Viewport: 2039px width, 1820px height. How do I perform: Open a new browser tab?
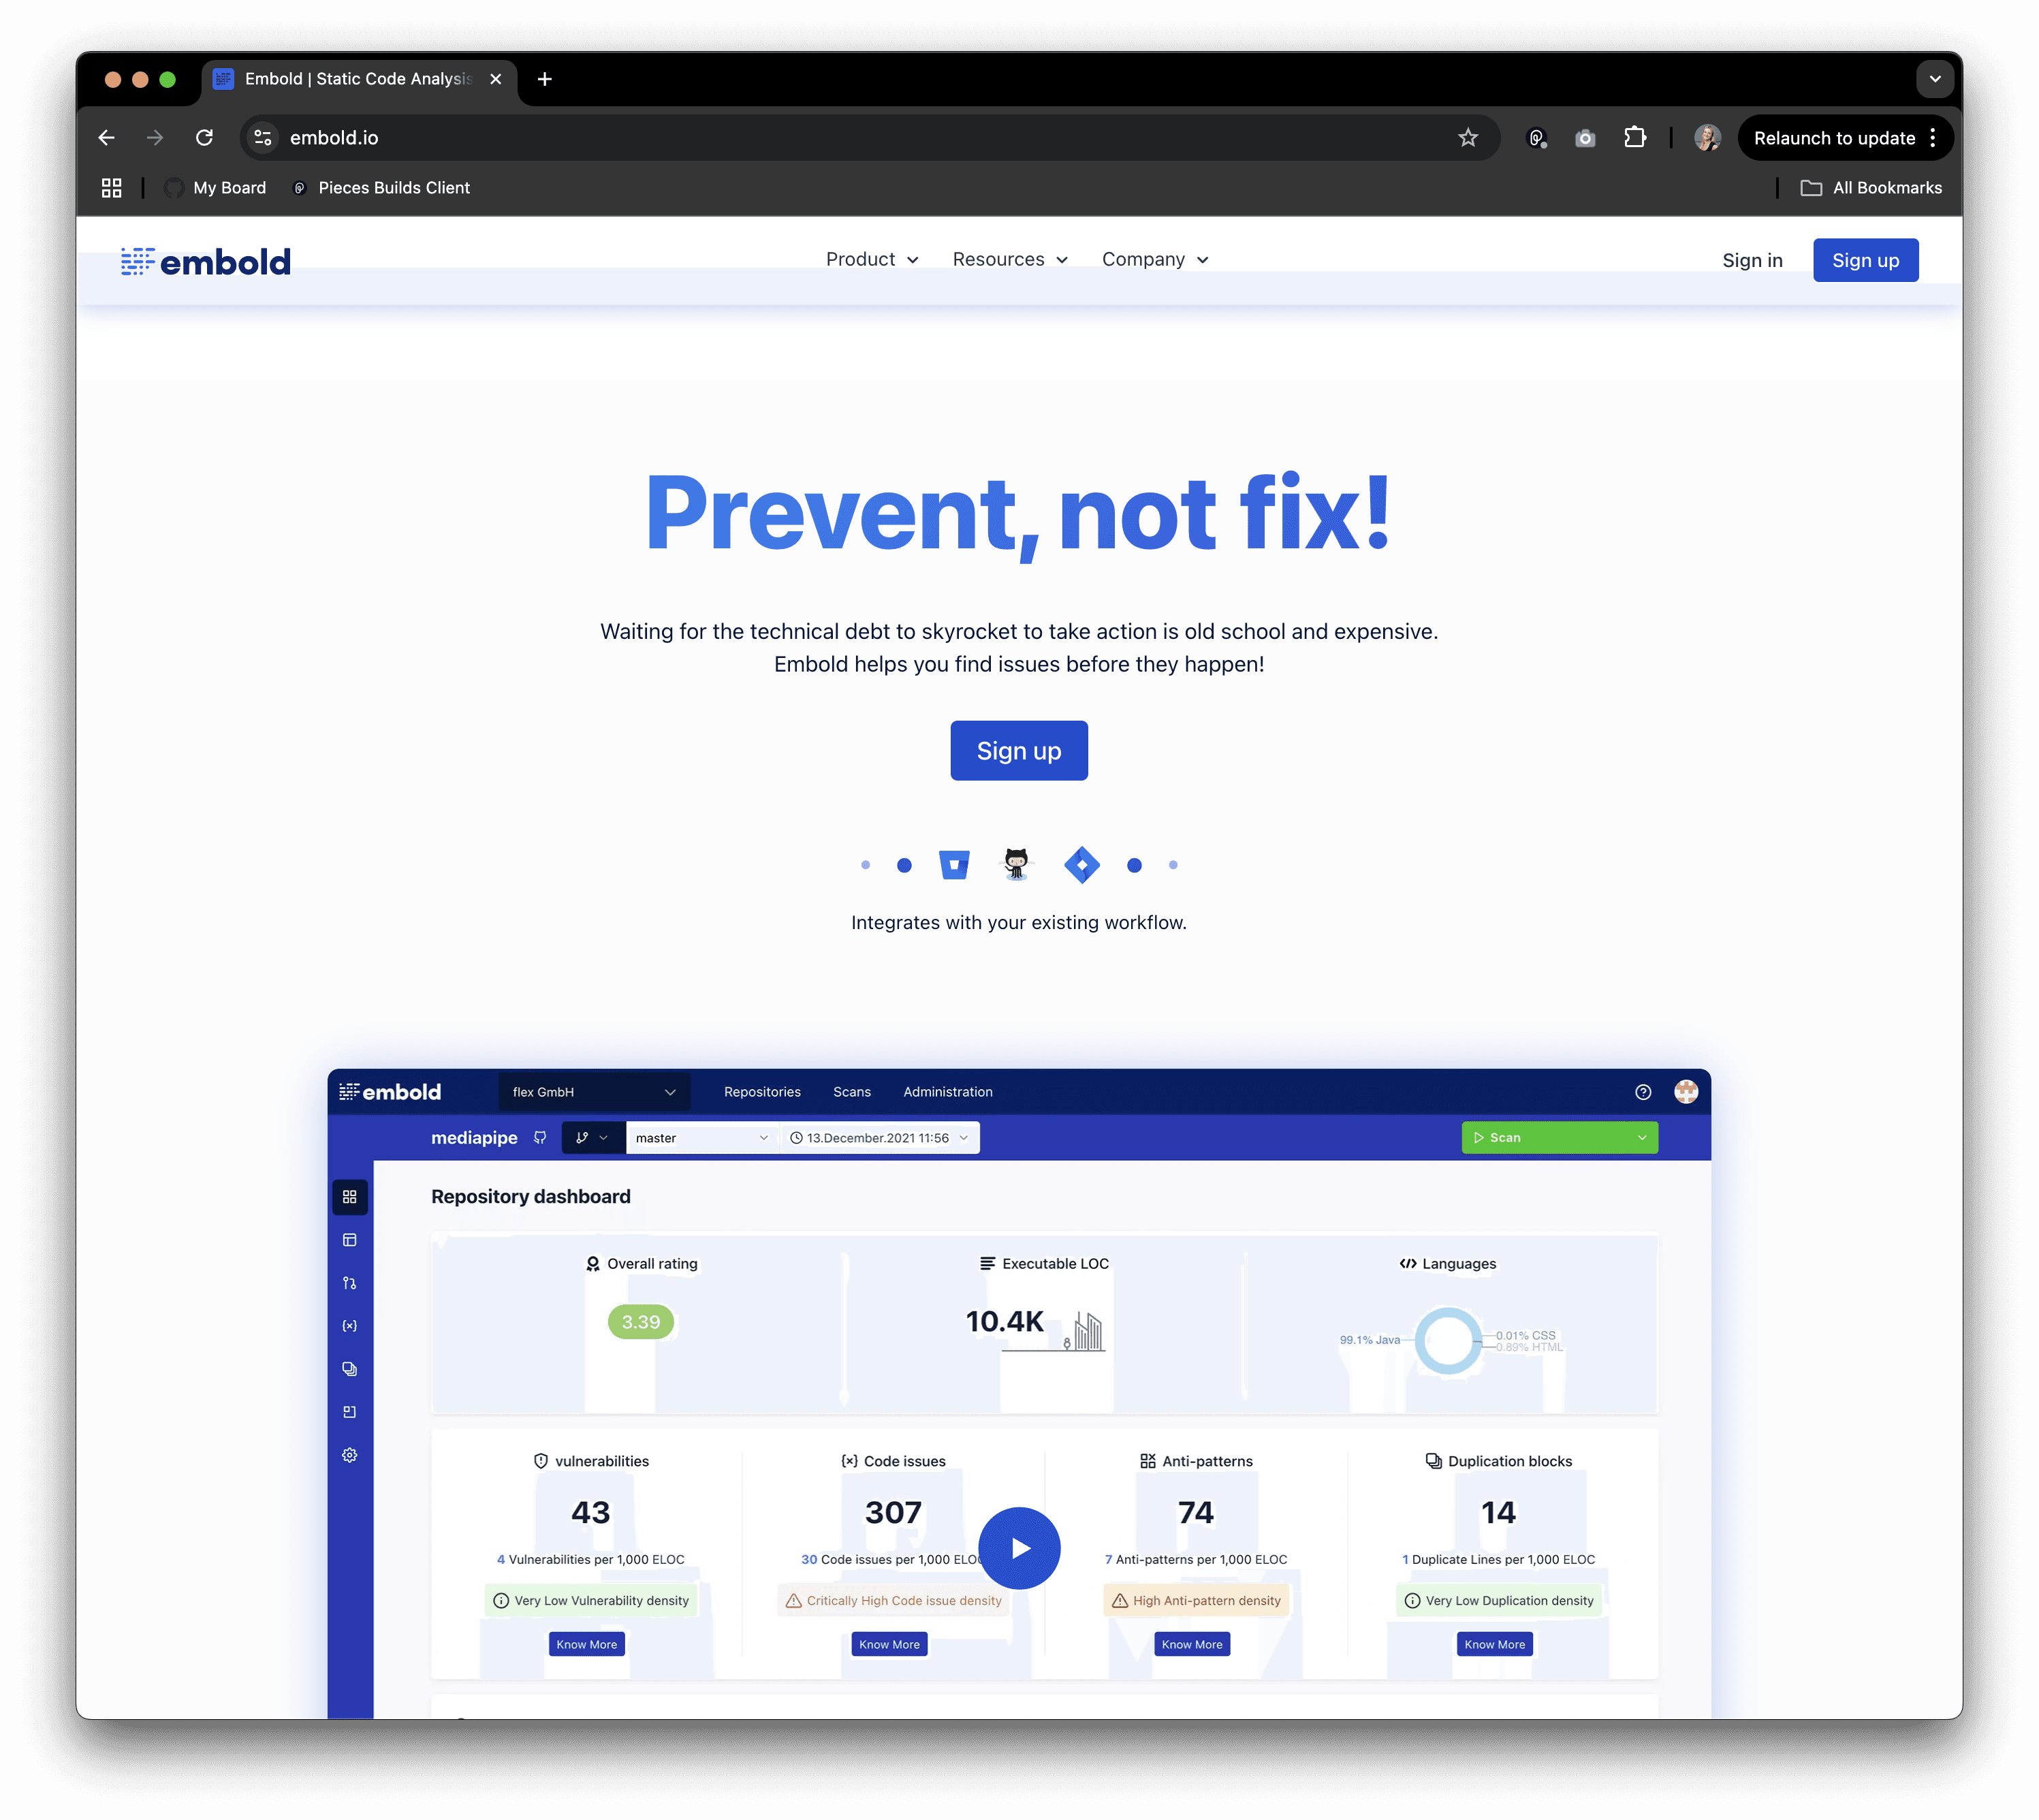pyautogui.click(x=545, y=79)
